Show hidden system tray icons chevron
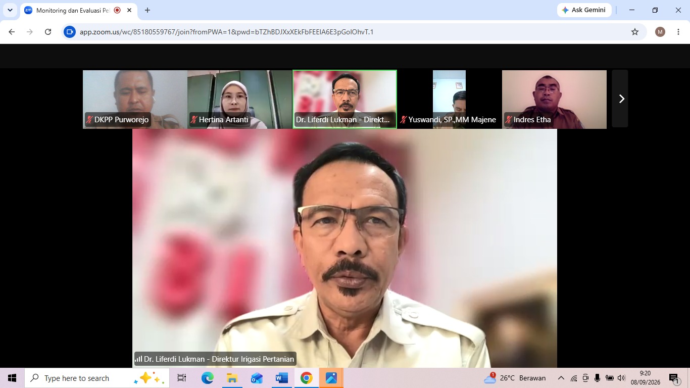This screenshot has height=388, width=690. point(561,378)
